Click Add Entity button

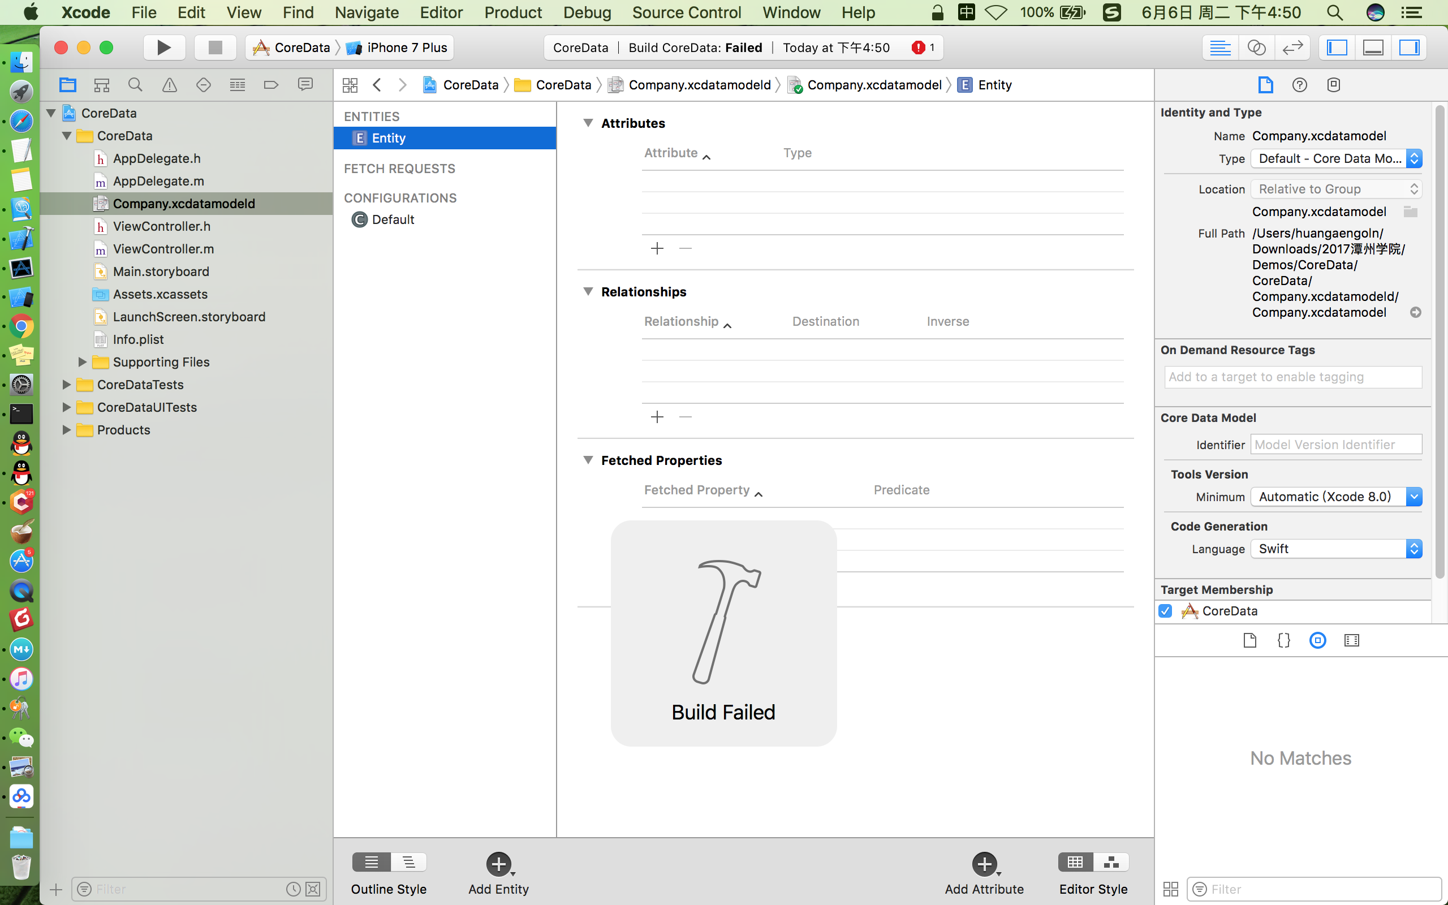pyautogui.click(x=498, y=864)
